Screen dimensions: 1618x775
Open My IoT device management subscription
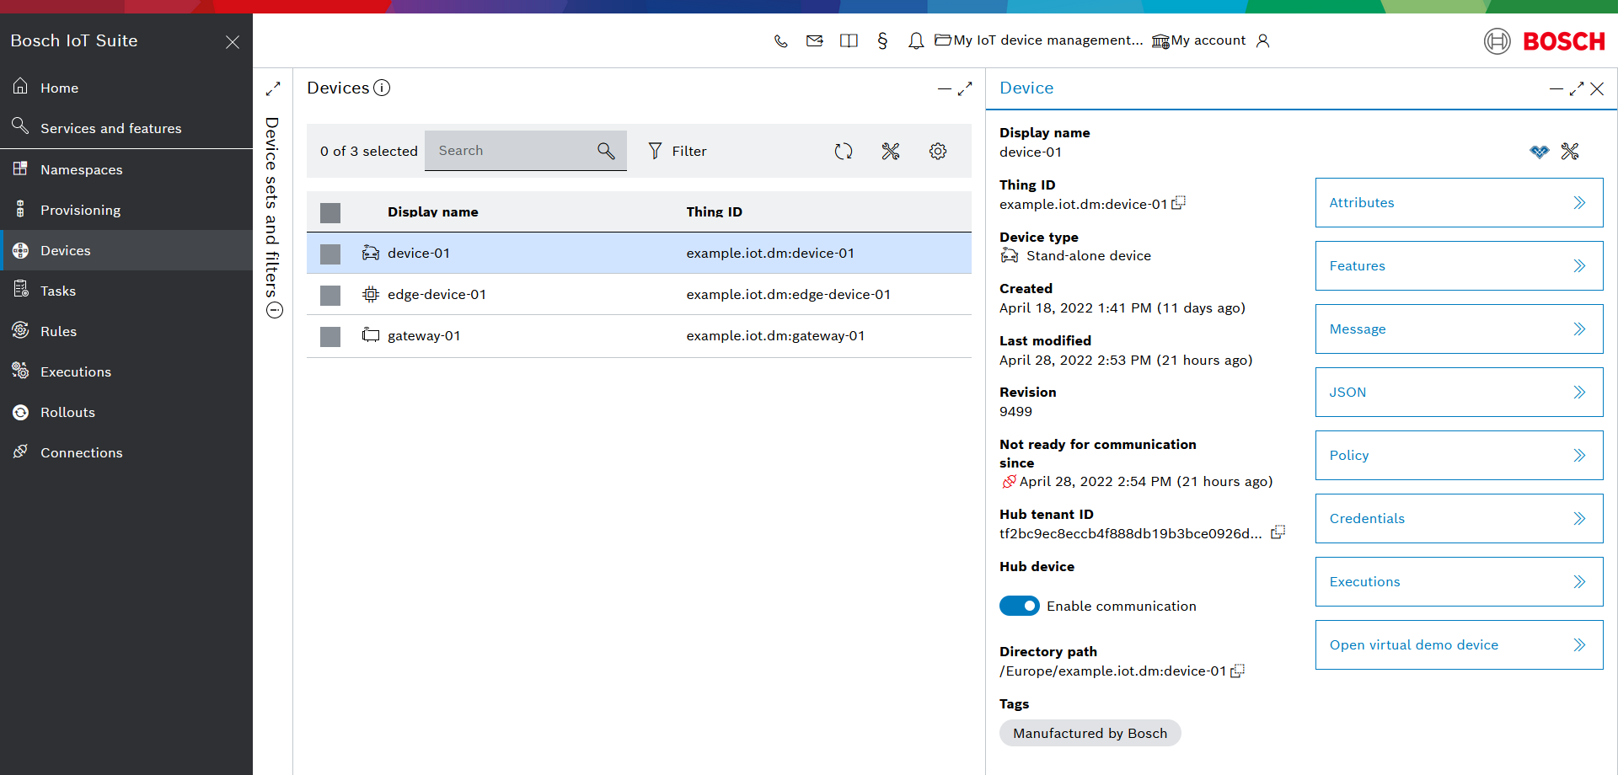coord(1039,40)
